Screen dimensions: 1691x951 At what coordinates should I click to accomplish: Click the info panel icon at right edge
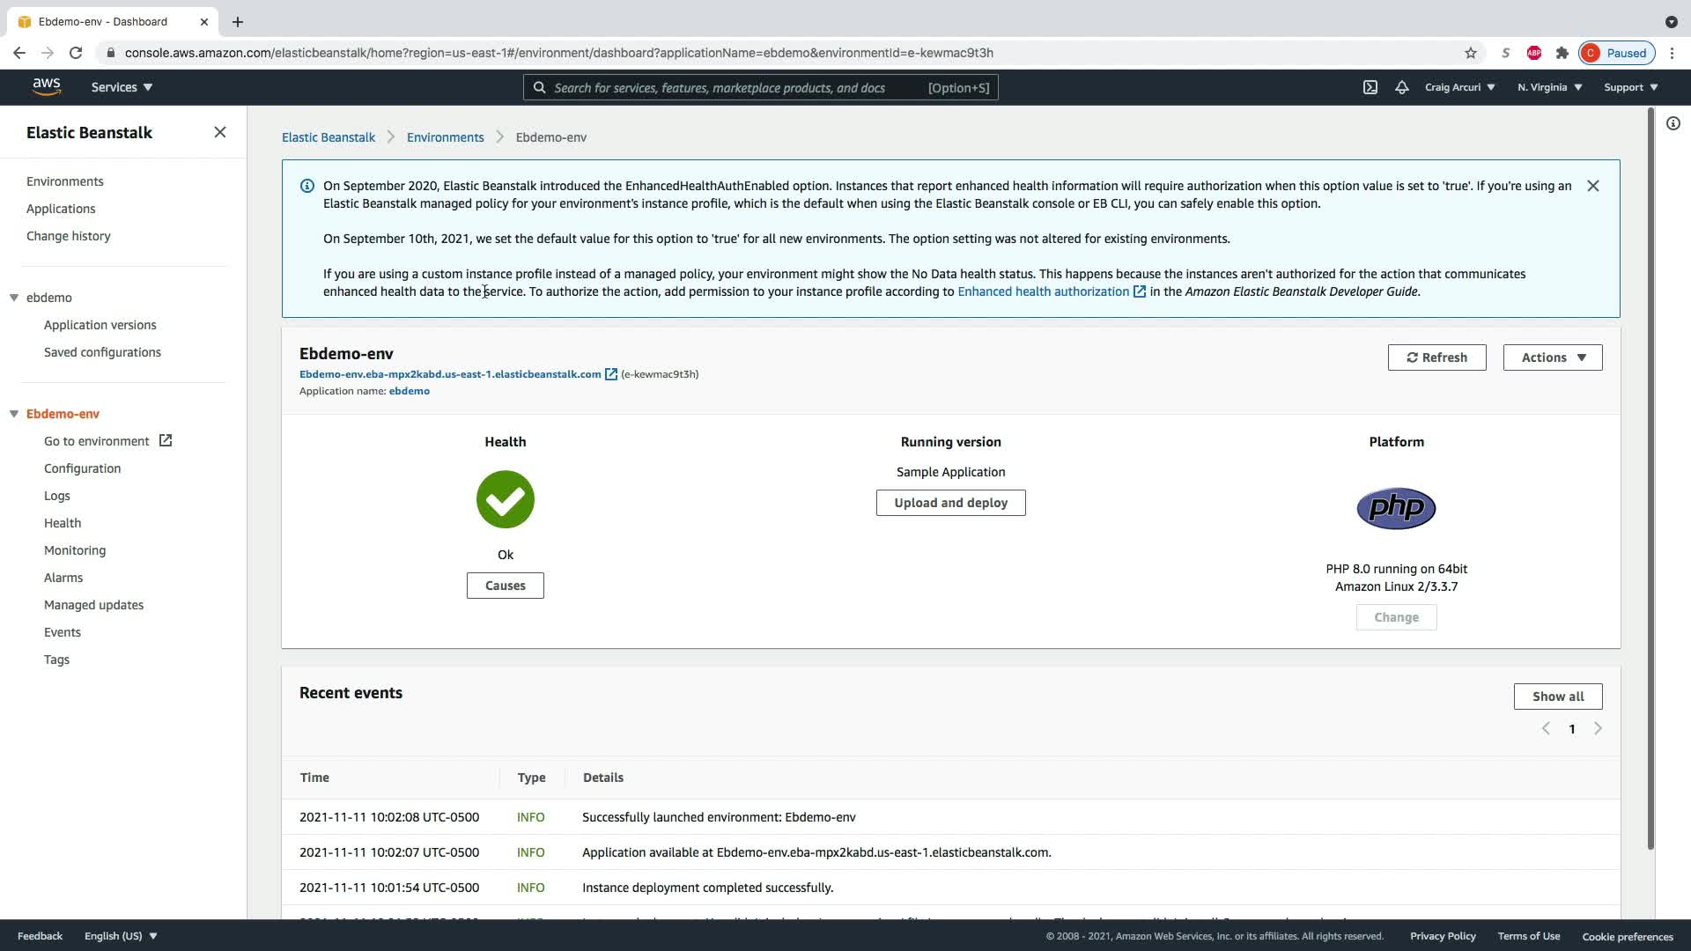[x=1673, y=123]
